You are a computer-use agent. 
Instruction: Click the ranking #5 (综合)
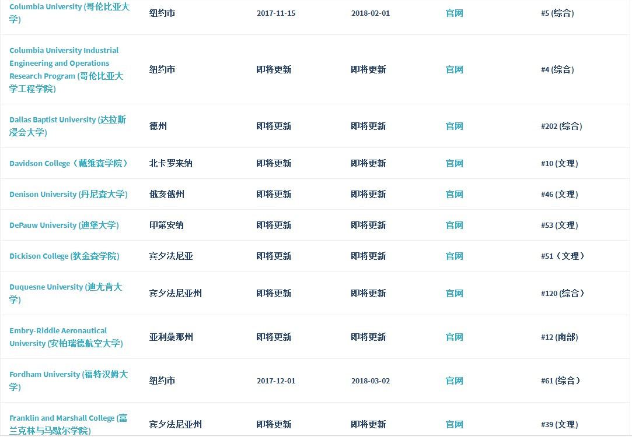pos(557,13)
